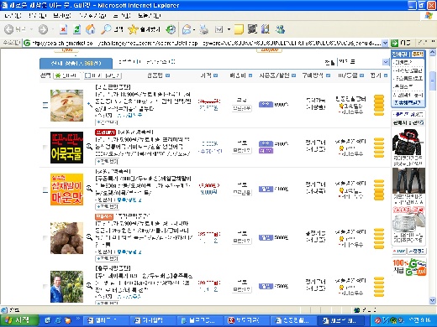
Task: Click the gold coin stack on the 매운맛 row
Action: click(x=379, y=189)
